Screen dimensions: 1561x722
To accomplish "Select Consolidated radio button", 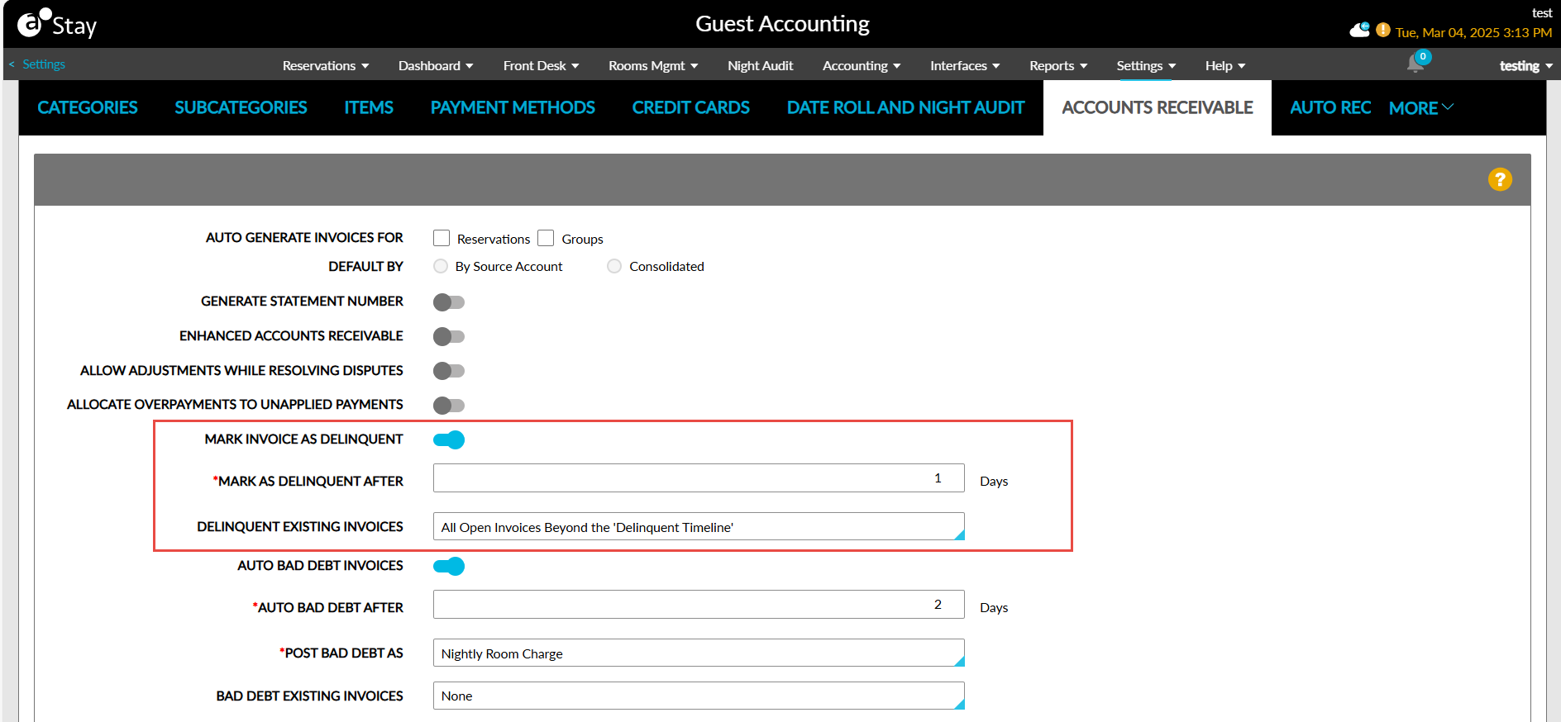I will pos(614,266).
